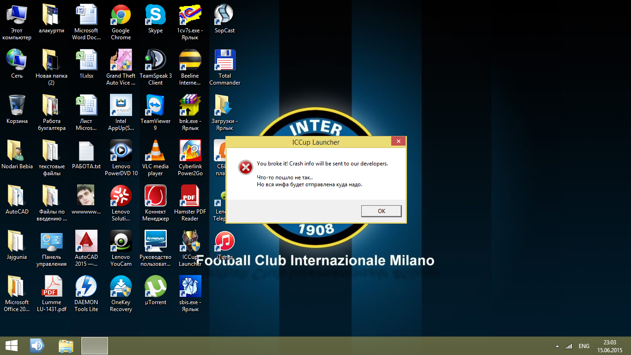
Task: Open the Windows Start button
Action: (11, 346)
